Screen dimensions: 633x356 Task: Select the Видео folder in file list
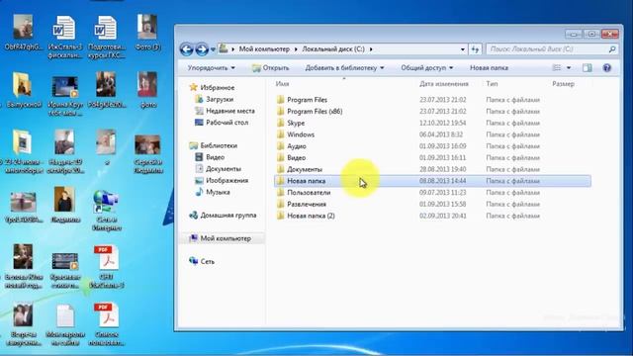[432, 158]
